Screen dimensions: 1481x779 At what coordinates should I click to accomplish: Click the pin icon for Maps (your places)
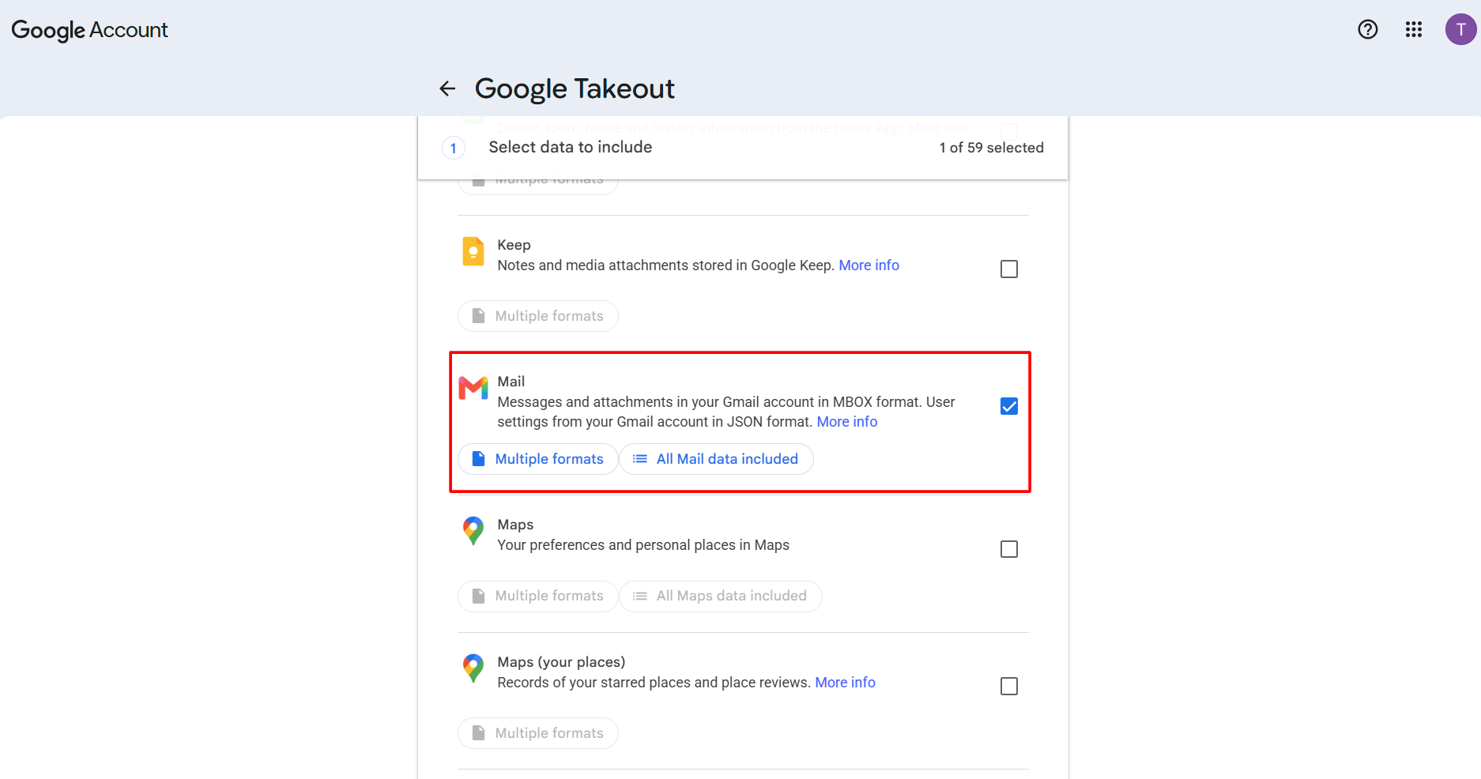coord(473,668)
